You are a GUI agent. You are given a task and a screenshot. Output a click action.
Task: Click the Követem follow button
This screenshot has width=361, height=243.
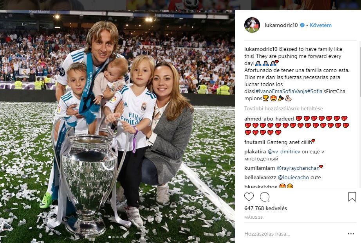point(321,25)
